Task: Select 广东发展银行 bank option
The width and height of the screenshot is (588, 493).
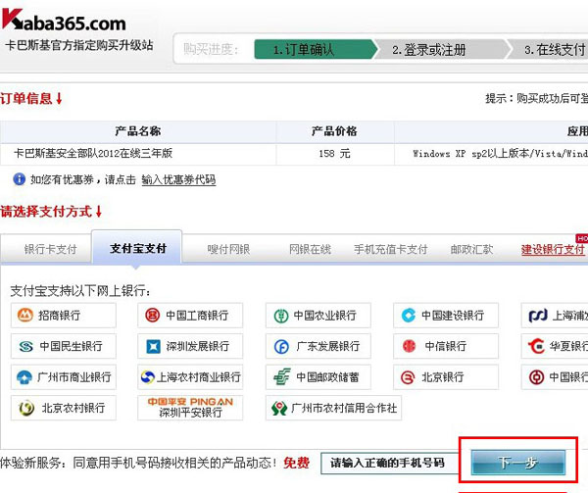Action: coord(318,346)
